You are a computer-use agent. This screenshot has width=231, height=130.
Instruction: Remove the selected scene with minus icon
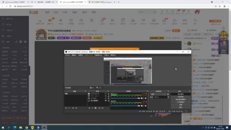coord(69,108)
